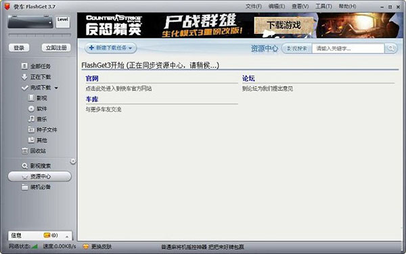Click the 资源中心 star icon

coord(24,177)
